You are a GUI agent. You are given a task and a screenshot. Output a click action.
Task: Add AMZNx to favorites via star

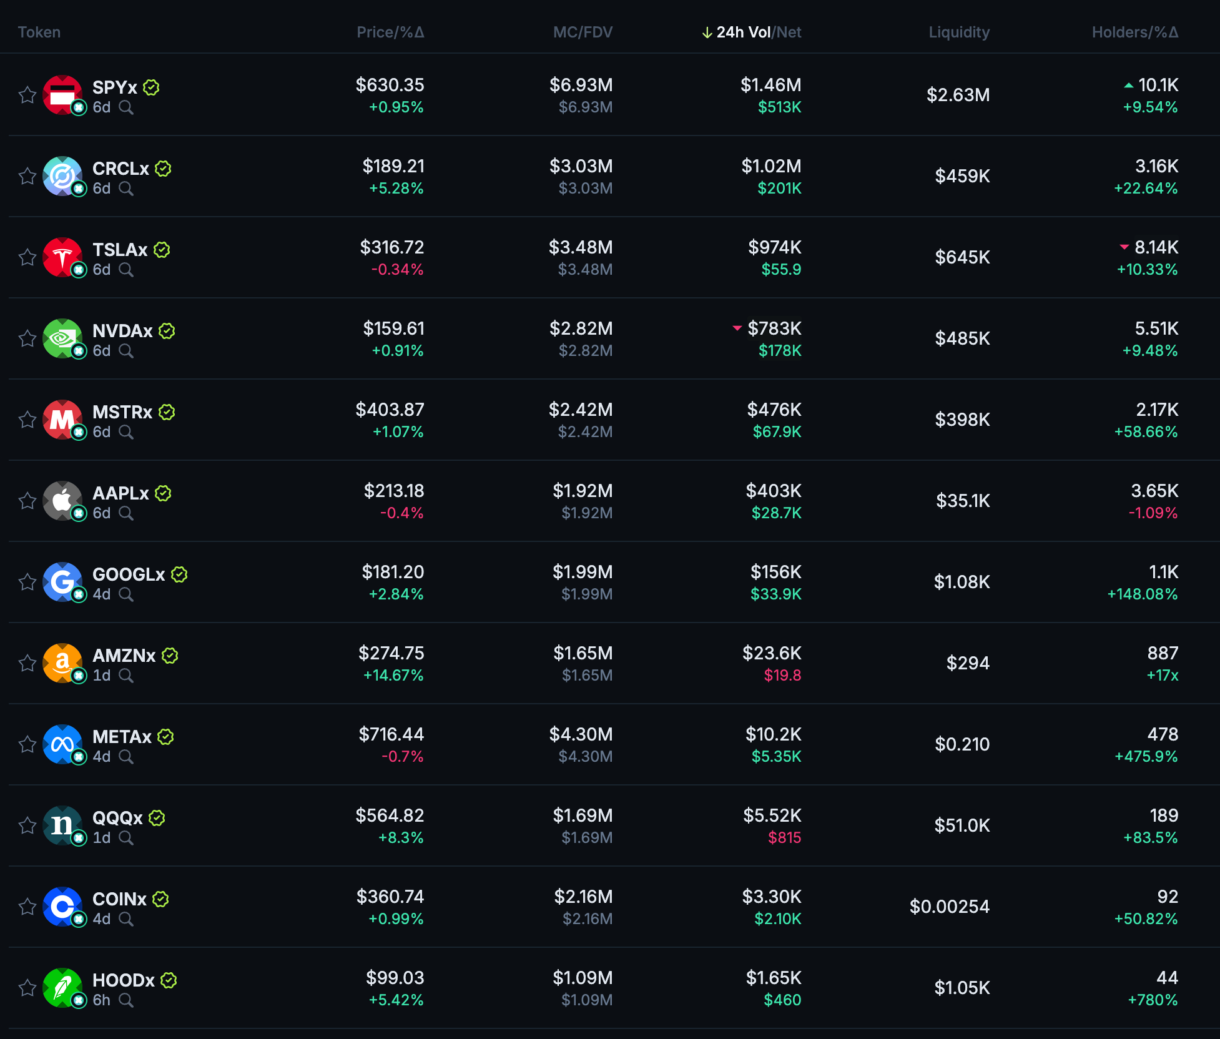(27, 663)
